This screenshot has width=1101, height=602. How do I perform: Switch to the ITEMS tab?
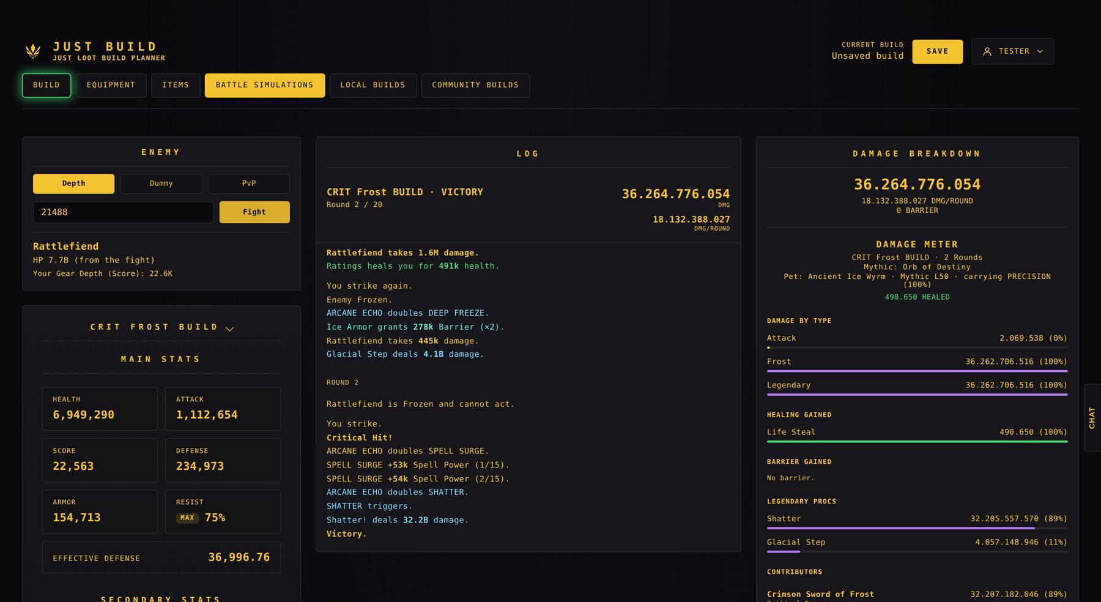pos(176,85)
